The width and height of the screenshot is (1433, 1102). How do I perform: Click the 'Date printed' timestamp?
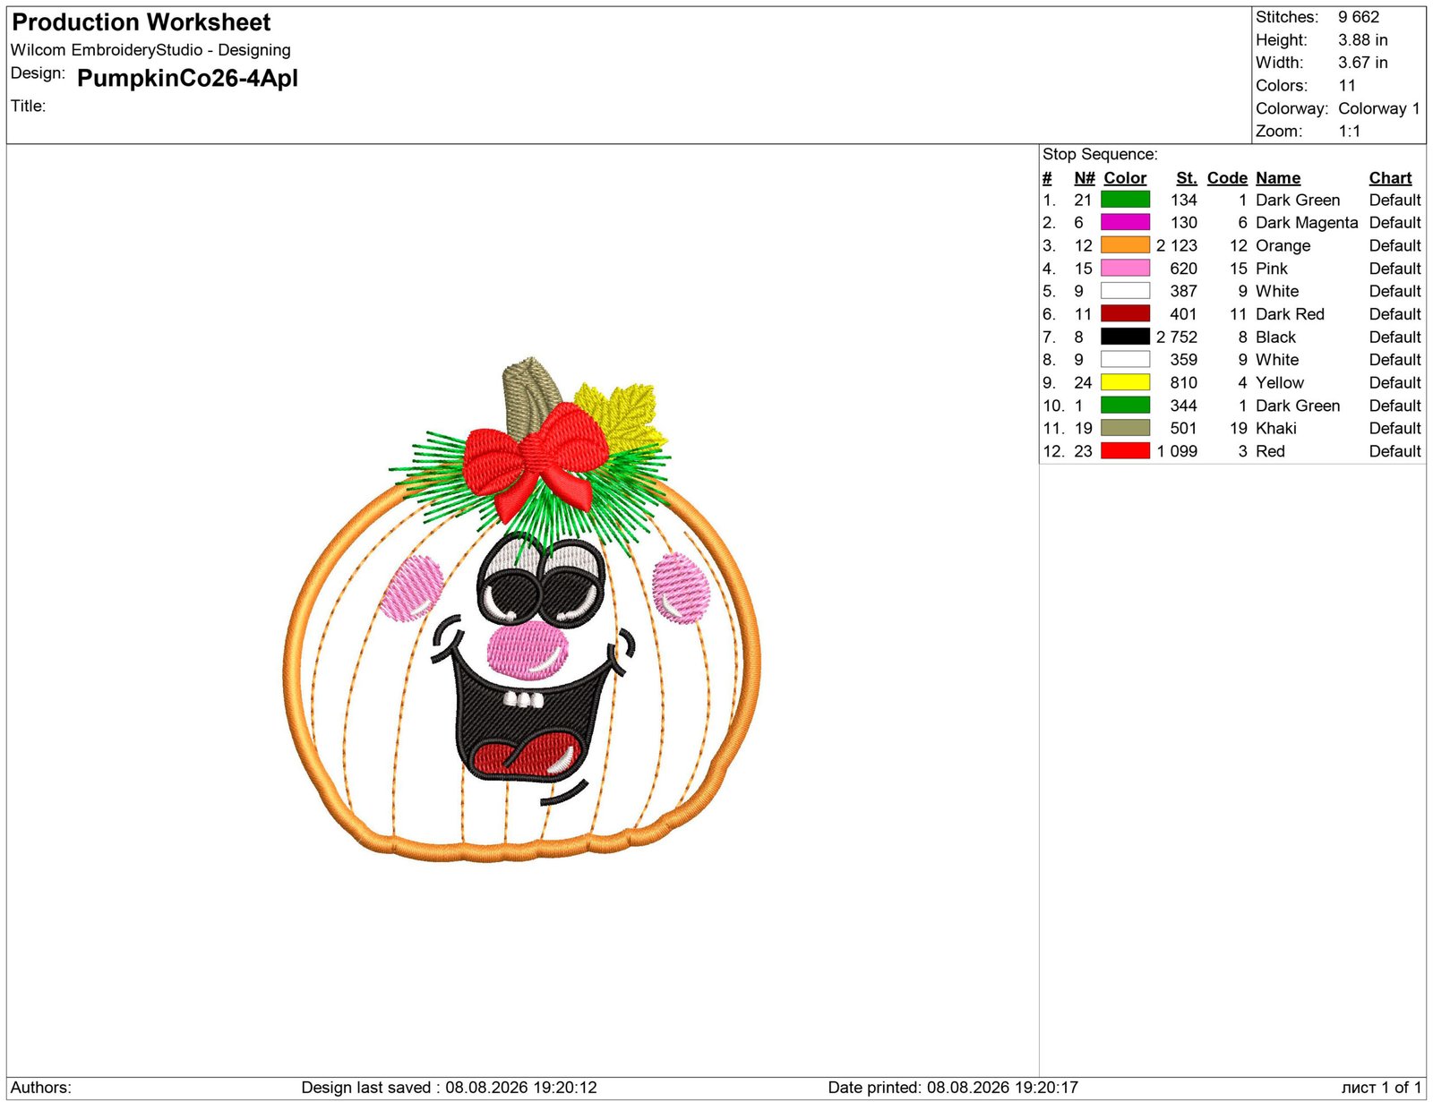point(953,1088)
